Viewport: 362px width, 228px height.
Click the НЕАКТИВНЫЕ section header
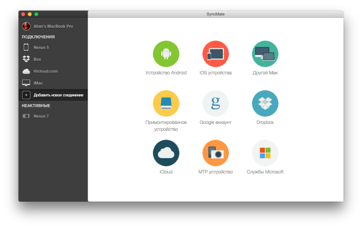pyautogui.click(x=36, y=106)
